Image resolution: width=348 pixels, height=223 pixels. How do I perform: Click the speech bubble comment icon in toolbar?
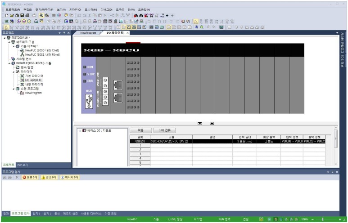(x=66, y=16)
